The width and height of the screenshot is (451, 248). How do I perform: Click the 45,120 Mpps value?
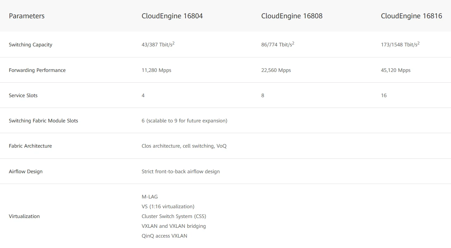click(x=395, y=70)
